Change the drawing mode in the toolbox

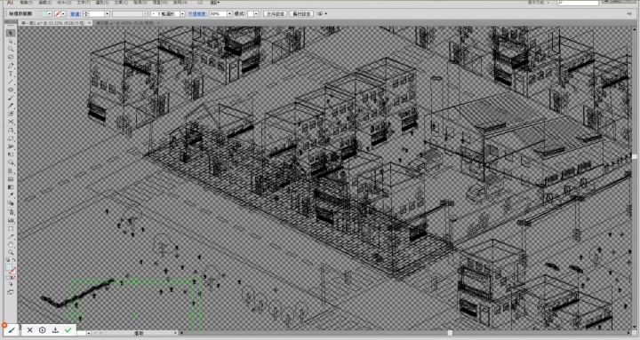coord(11,284)
